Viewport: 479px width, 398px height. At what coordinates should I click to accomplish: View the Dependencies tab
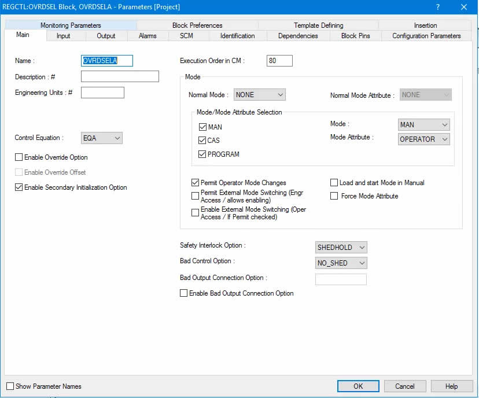pos(298,36)
